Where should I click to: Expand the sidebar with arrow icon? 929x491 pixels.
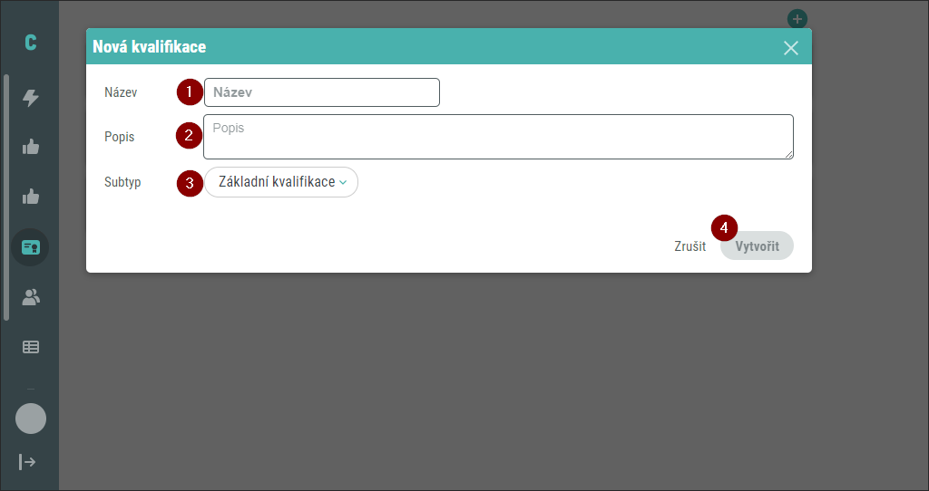pos(27,461)
